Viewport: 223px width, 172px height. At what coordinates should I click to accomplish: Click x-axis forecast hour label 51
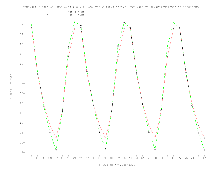click(x=137, y=158)
